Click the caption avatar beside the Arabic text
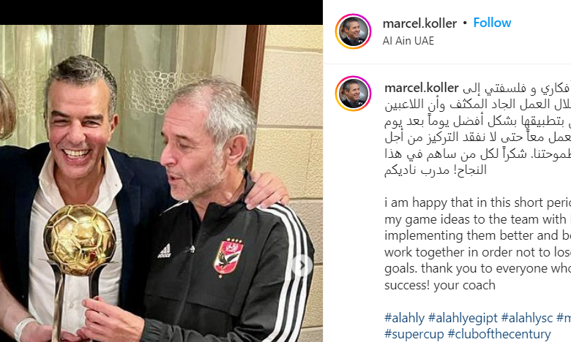This screenshot has height=342, width=571. pos(353,94)
